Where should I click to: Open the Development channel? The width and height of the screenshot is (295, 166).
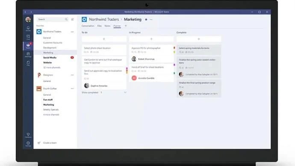click(50, 47)
